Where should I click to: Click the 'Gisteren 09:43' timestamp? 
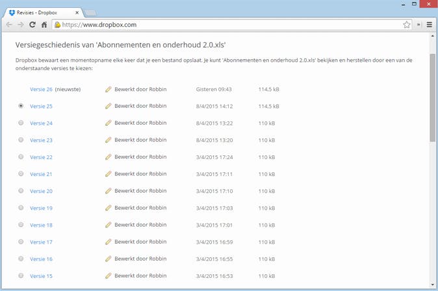click(x=214, y=90)
